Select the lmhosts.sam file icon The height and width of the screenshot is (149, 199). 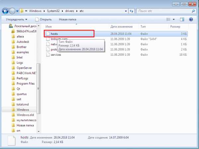48,39
